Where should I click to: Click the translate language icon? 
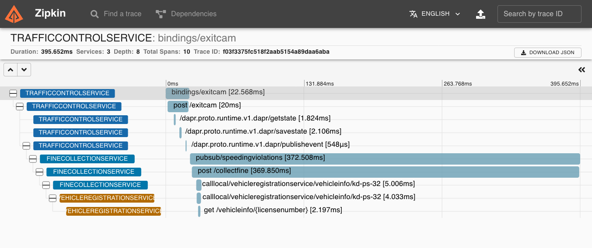413,14
